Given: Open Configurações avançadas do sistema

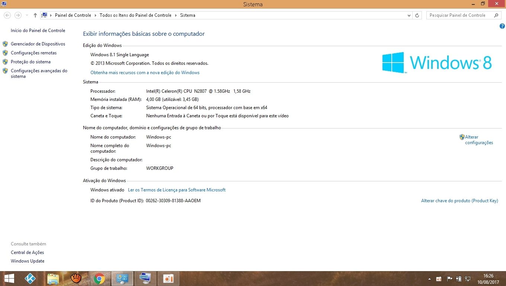Looking at the screenshot, I should (x=39, y=73).
